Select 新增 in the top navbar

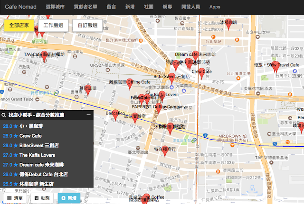coord(130,7)
